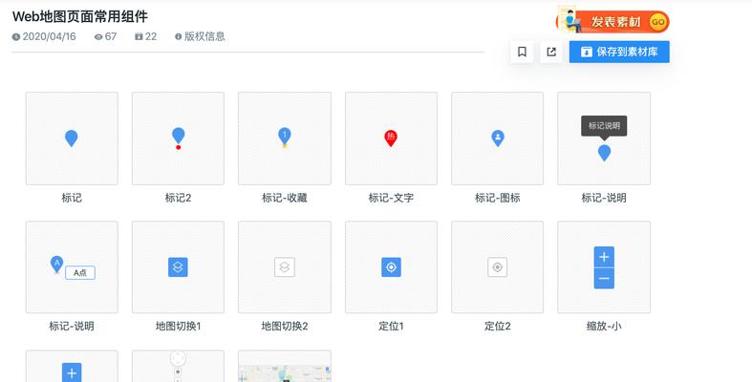Click the bookmark icon button
752x382 pixels.
[x=522, y=52]
